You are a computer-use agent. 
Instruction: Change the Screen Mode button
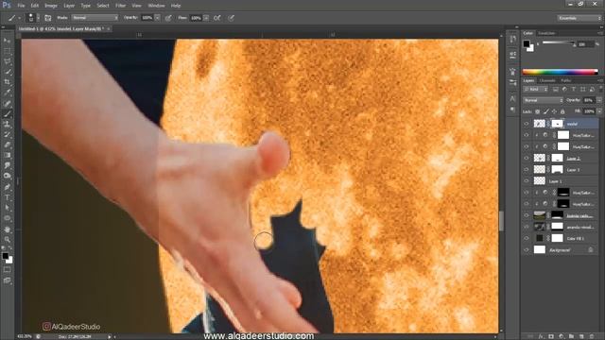point(7,280)
